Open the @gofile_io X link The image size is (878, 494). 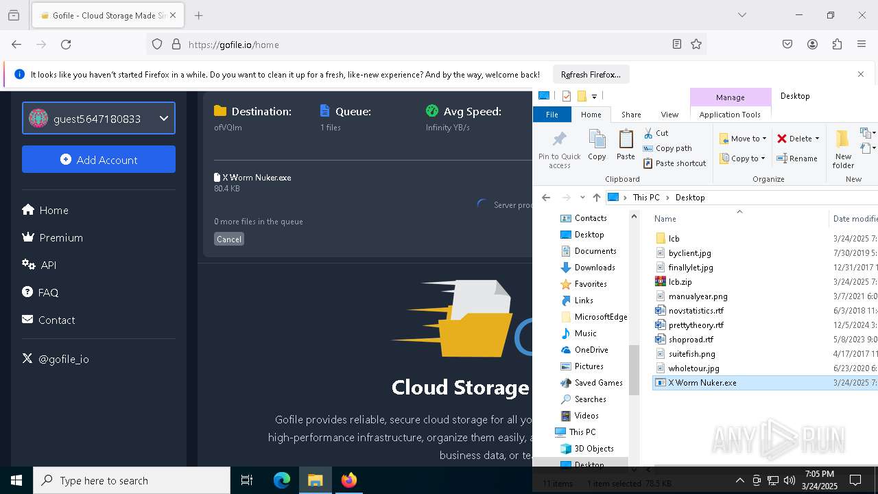(x=56, y=359)
